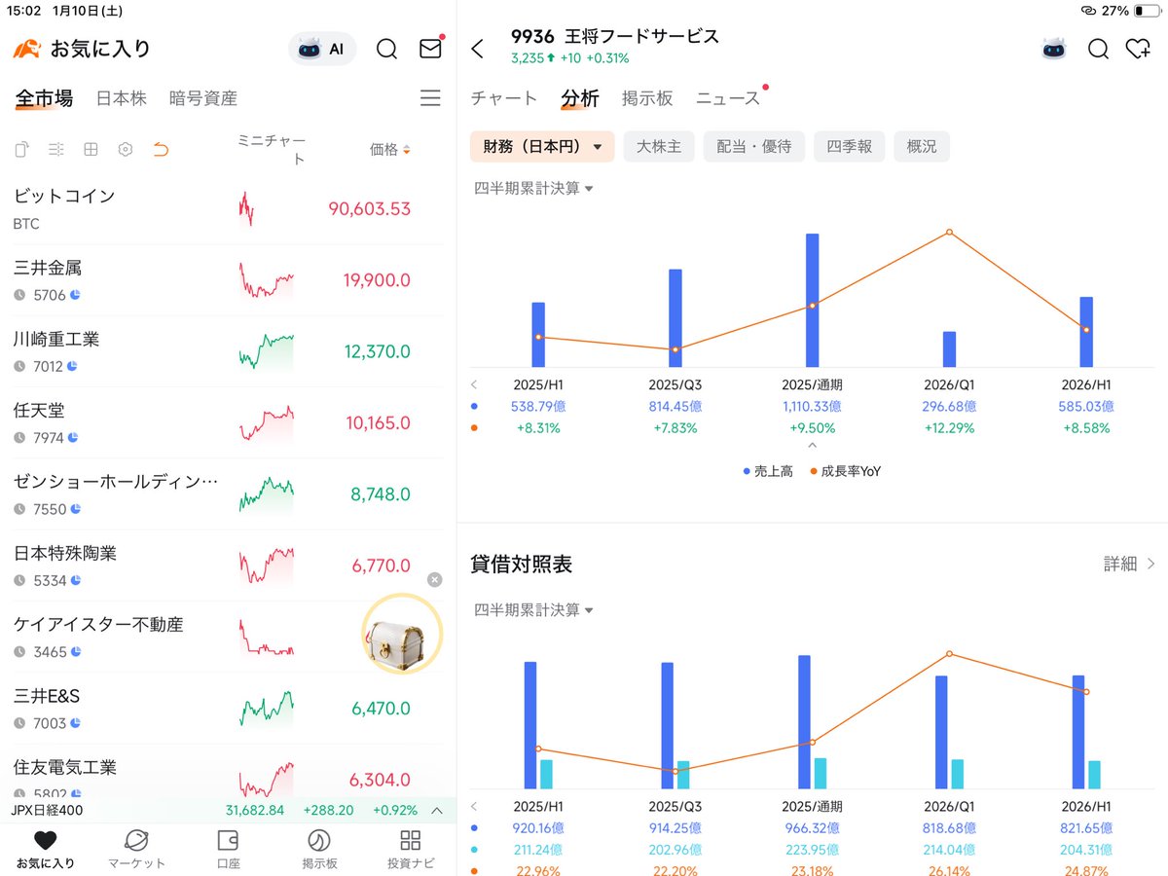Tap the 2025/通期 revenue bar

[812, 300]
